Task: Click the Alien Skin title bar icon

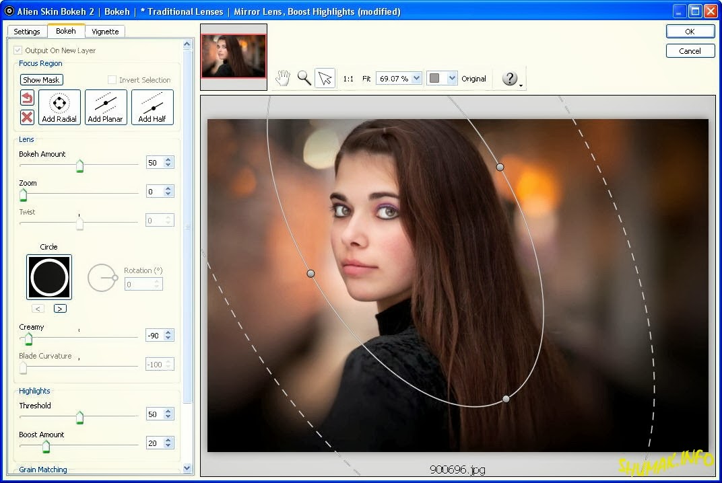Action: coord(9,11)
